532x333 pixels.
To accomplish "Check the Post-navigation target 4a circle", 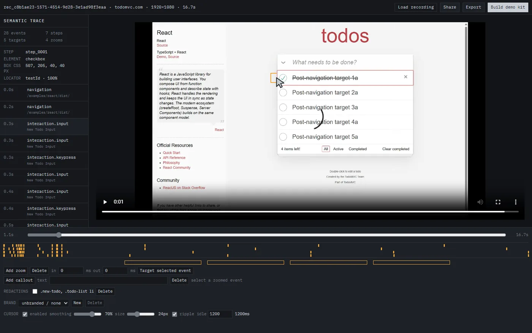I will pyautogui.click(x=283, y=122).
